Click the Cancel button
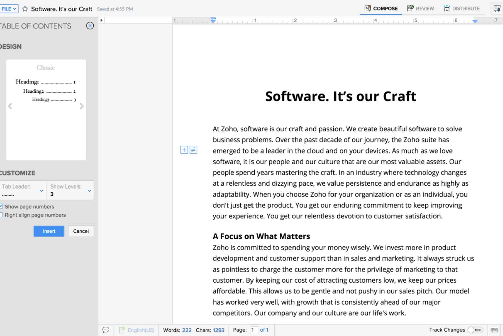Screen dimensions: 503x336 (81, 231)
